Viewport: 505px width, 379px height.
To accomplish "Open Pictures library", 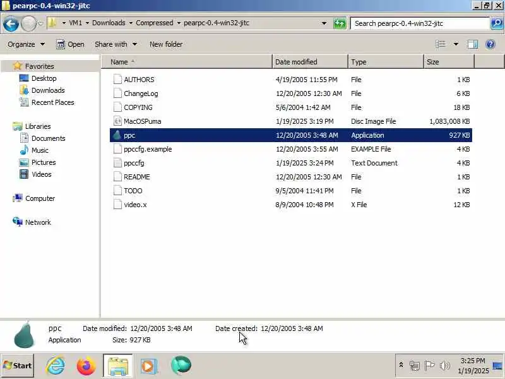I will coord(44,162).
